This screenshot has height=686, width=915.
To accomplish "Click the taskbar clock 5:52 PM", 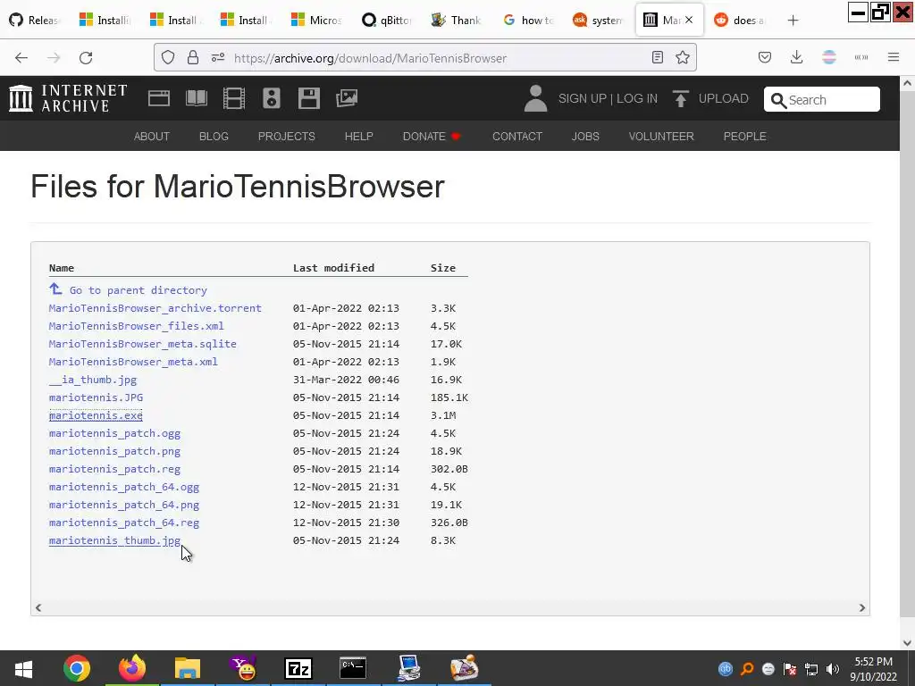I will coord(874,662).
